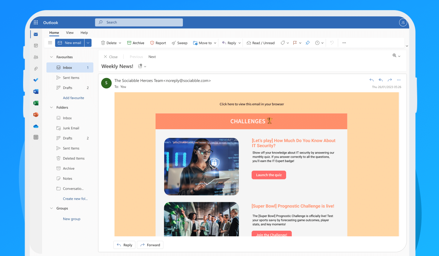Screen dimensions: 439x256
Task: Switch to the View tab
Action: pyautogui.click(x=70, y=33)
